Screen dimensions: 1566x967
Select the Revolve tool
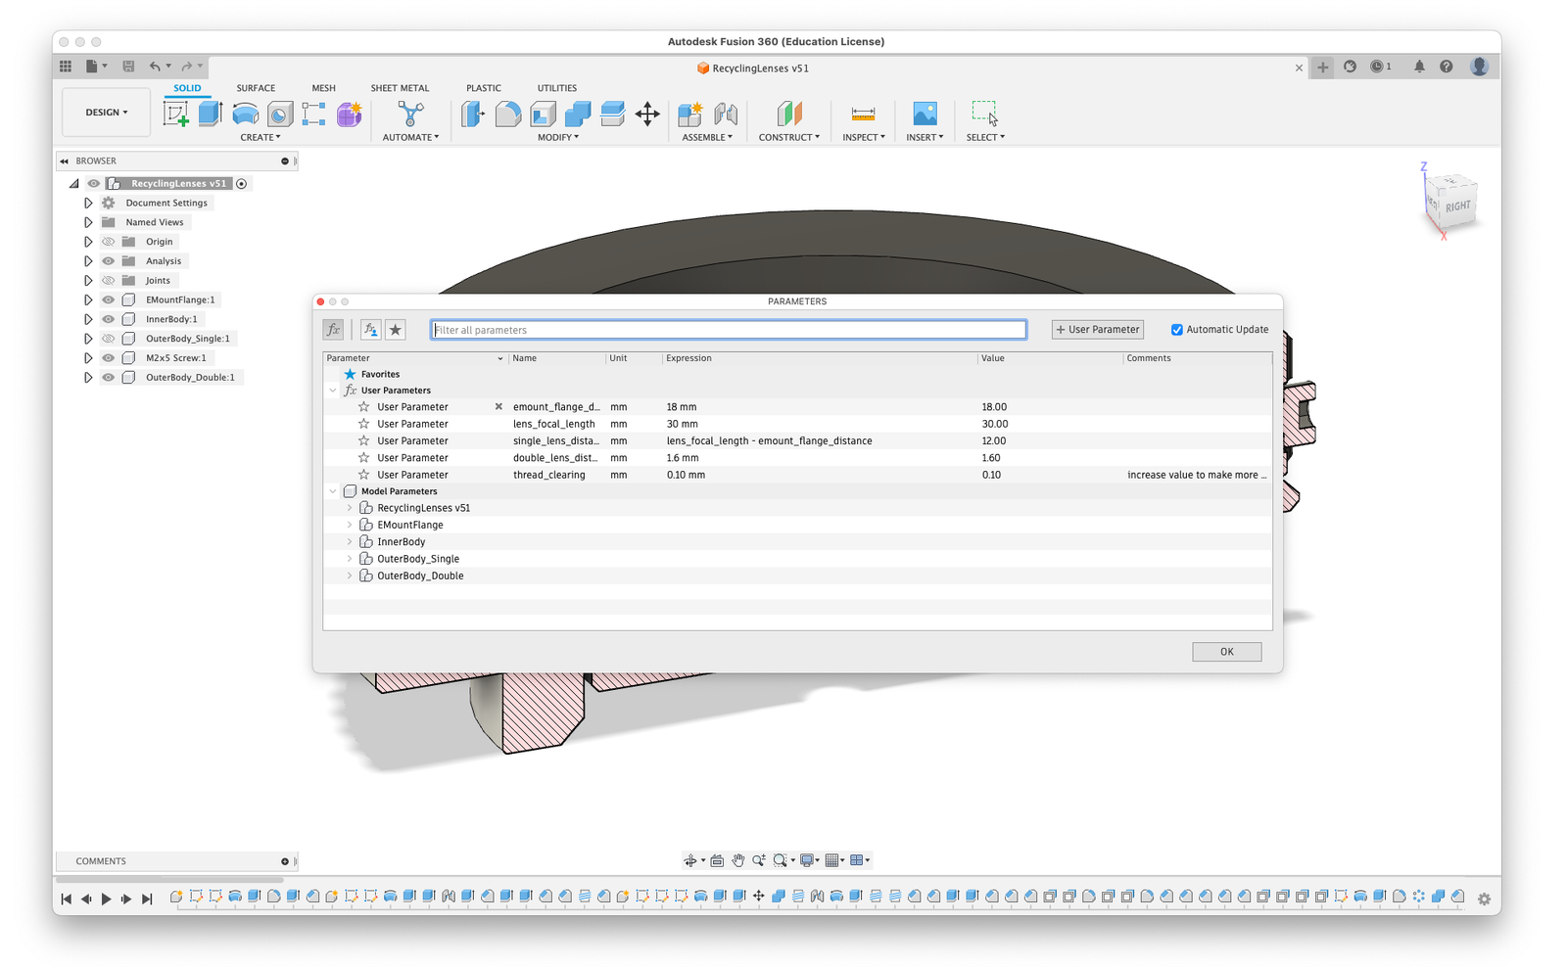tap(246, 114)
